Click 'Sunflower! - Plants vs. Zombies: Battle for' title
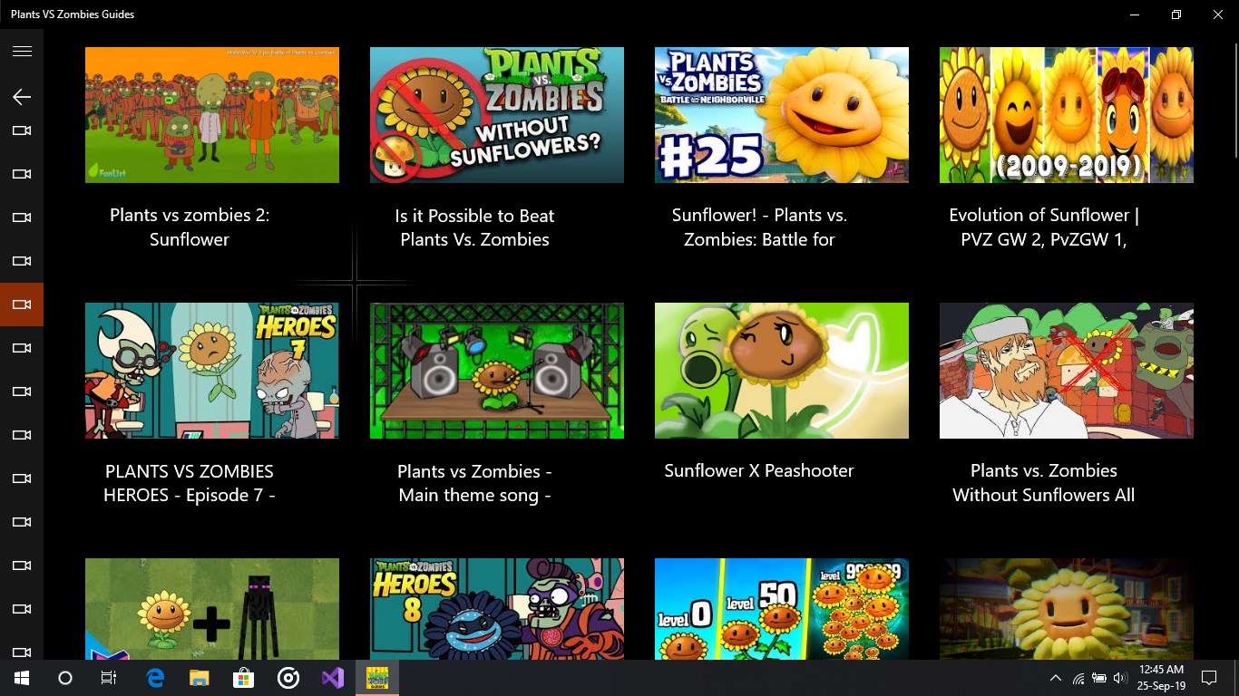Viewport: 1239px width, 696px height. click(759, 227)
